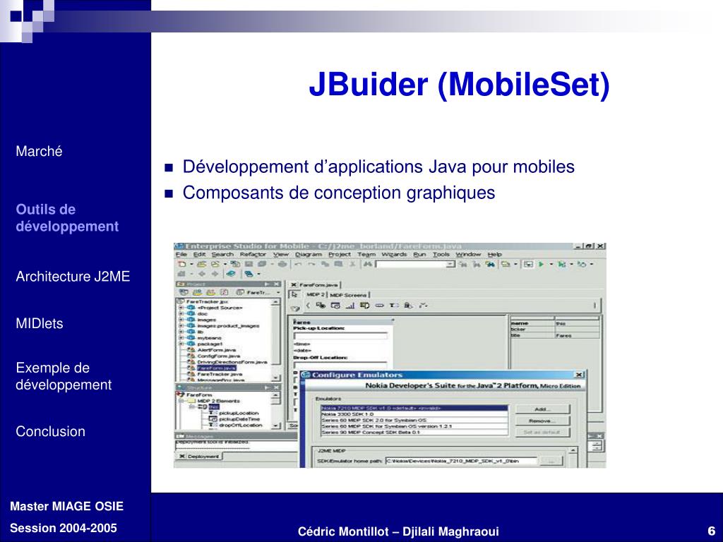Open ConfigForm.java in the project tree

[x=218, y=356]
